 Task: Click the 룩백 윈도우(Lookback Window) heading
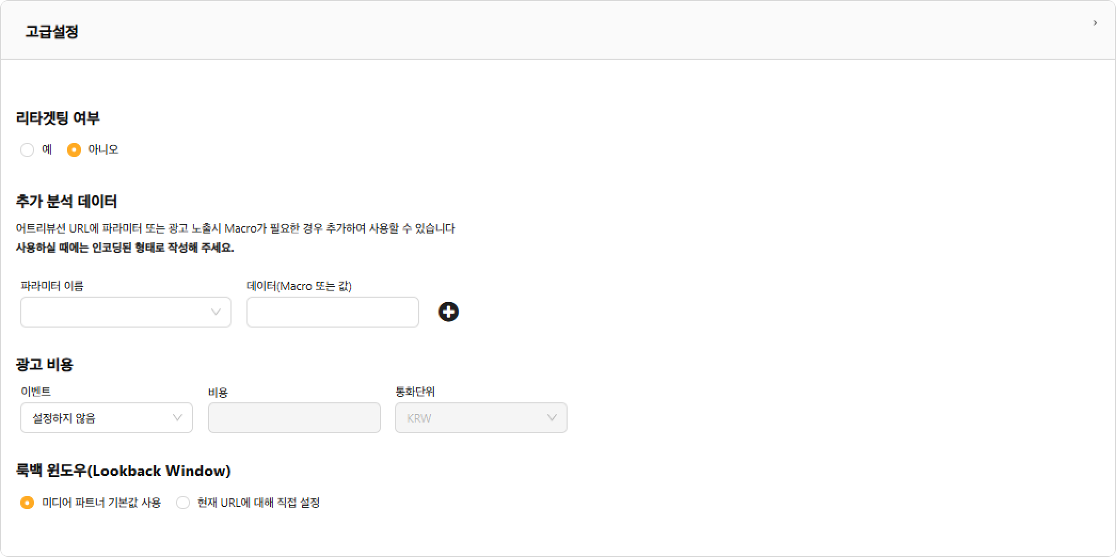(x=123, y=471)
